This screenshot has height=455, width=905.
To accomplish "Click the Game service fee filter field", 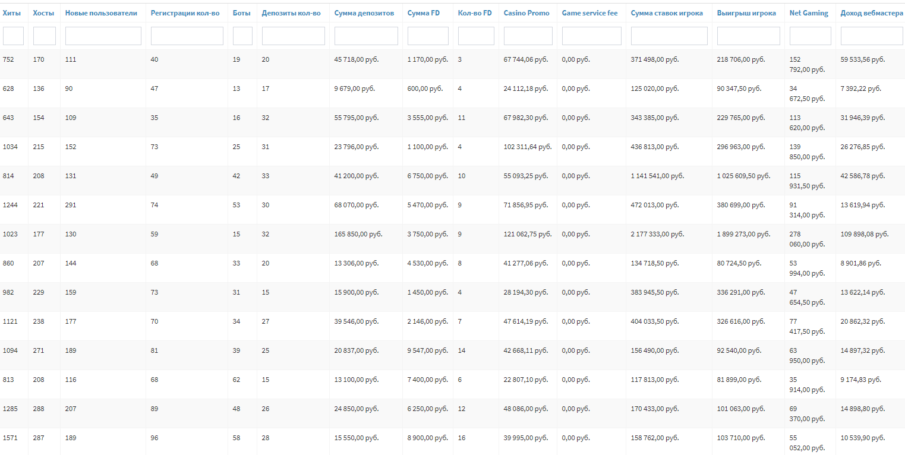I will tap(591, 36).
